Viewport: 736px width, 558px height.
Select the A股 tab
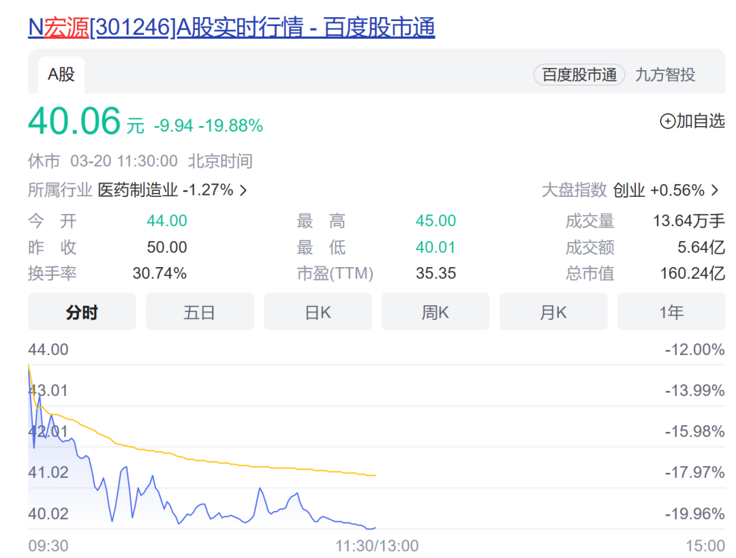coord(61,75)
